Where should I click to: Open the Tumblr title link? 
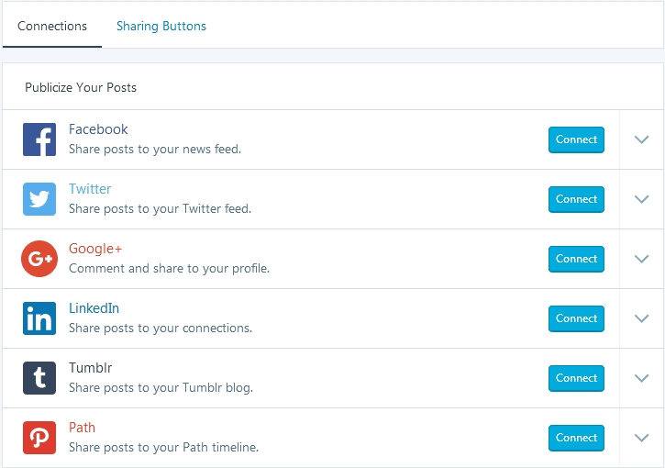click(x=90, y=368)
